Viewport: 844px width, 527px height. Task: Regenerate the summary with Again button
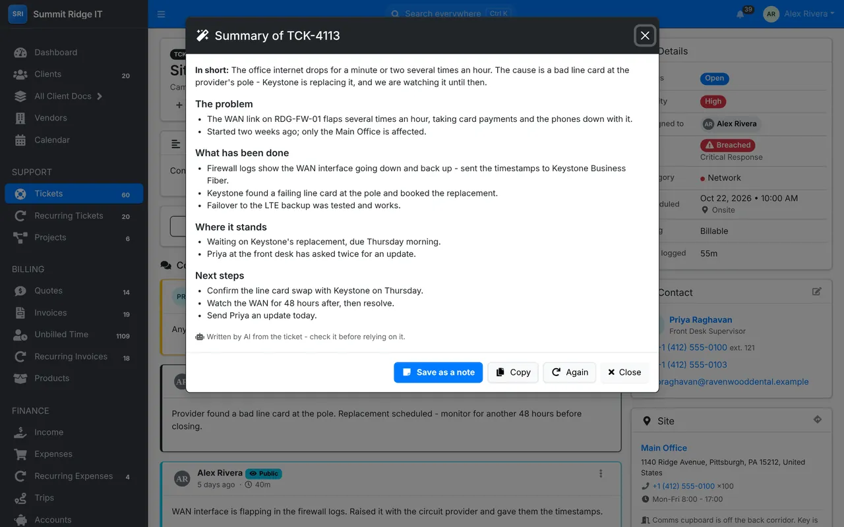570,372
